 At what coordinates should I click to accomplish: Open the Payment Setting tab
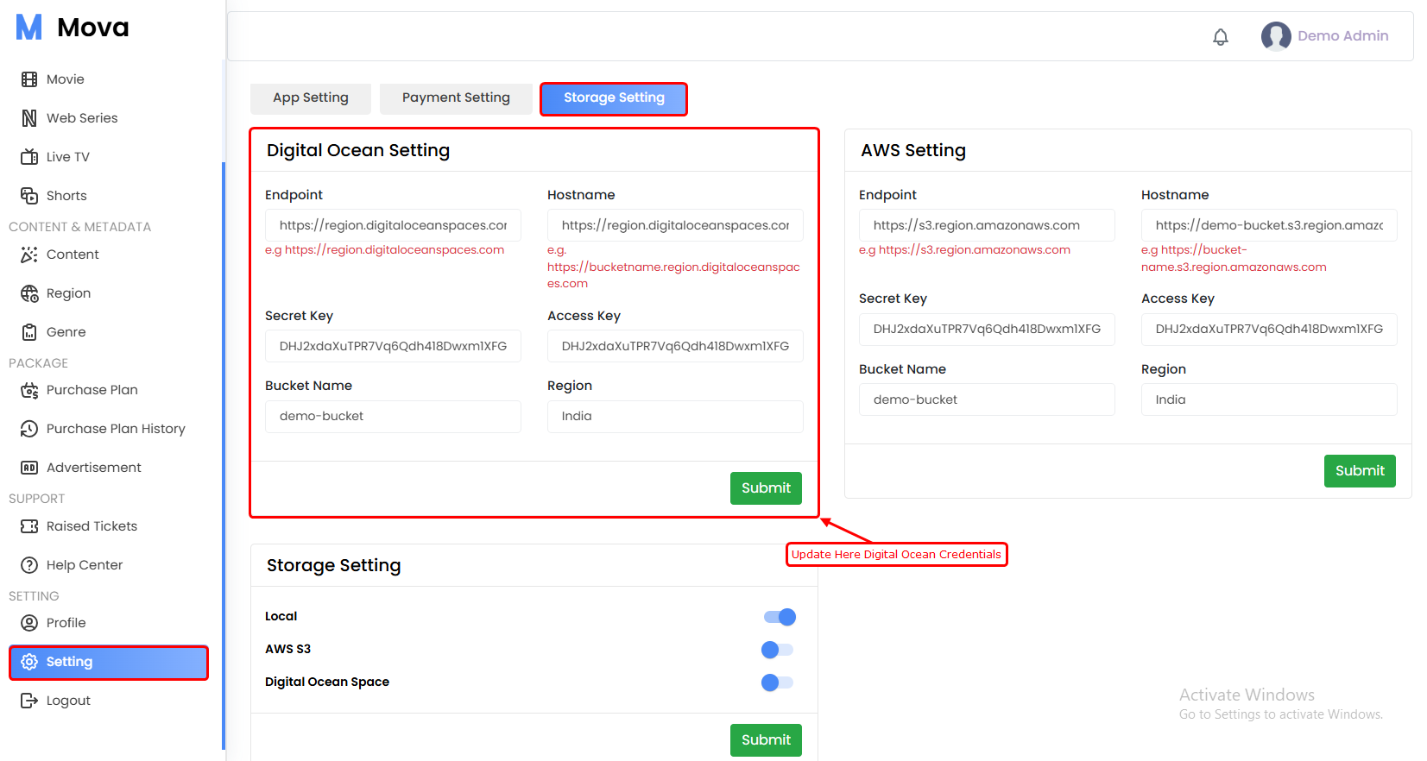tap(456, 98)
